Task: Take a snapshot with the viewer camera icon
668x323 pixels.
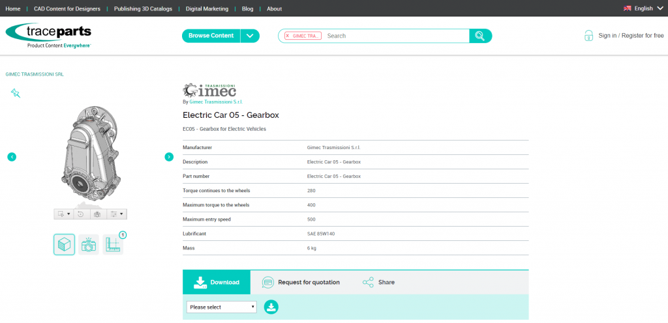Action: tap(97, 214)
